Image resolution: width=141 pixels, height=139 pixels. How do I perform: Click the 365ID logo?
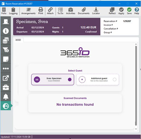tap(75, 53)
